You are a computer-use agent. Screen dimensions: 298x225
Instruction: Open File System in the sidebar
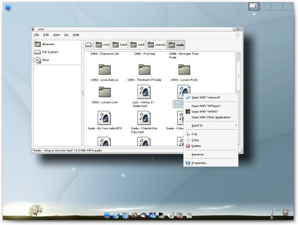(x=50, y=52)
